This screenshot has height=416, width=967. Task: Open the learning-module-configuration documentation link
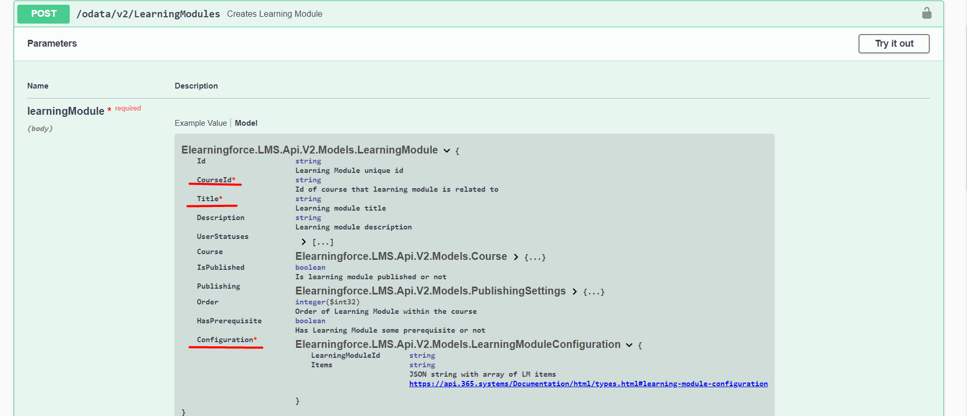[588, 384]
